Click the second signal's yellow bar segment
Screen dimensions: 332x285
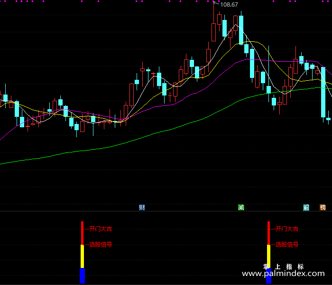click(269, 256)
